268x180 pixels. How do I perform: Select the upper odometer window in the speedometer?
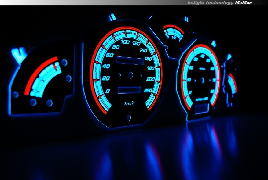pyautogui.click(x=130, y=60)
